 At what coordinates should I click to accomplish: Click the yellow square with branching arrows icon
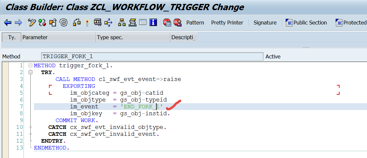coord(108,23)
